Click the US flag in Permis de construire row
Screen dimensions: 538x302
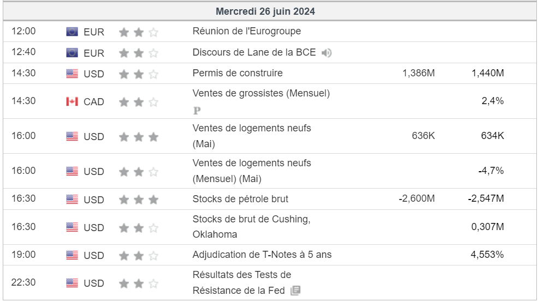click(x=72, y=74)
